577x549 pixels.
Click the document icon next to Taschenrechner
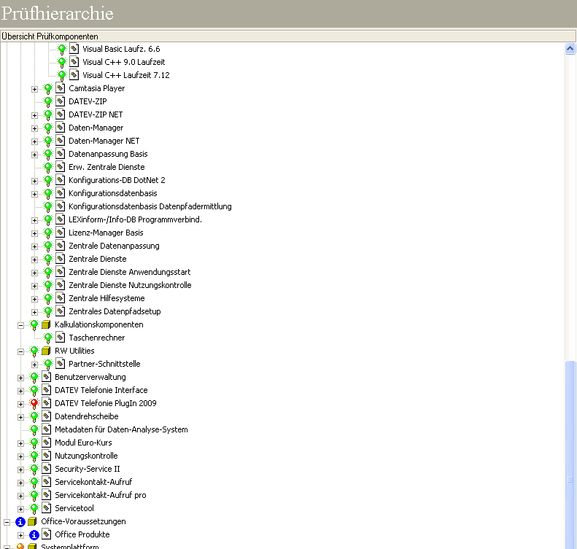tap(61, 338)
